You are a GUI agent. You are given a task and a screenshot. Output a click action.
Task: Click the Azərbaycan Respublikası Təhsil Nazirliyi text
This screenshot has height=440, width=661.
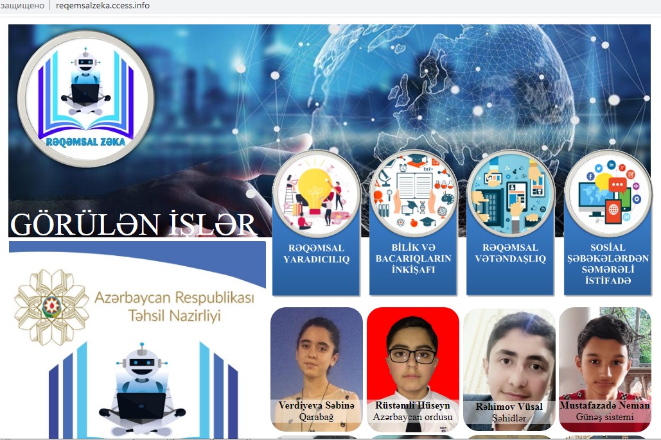pyautogui.click(x=174, y=307)
